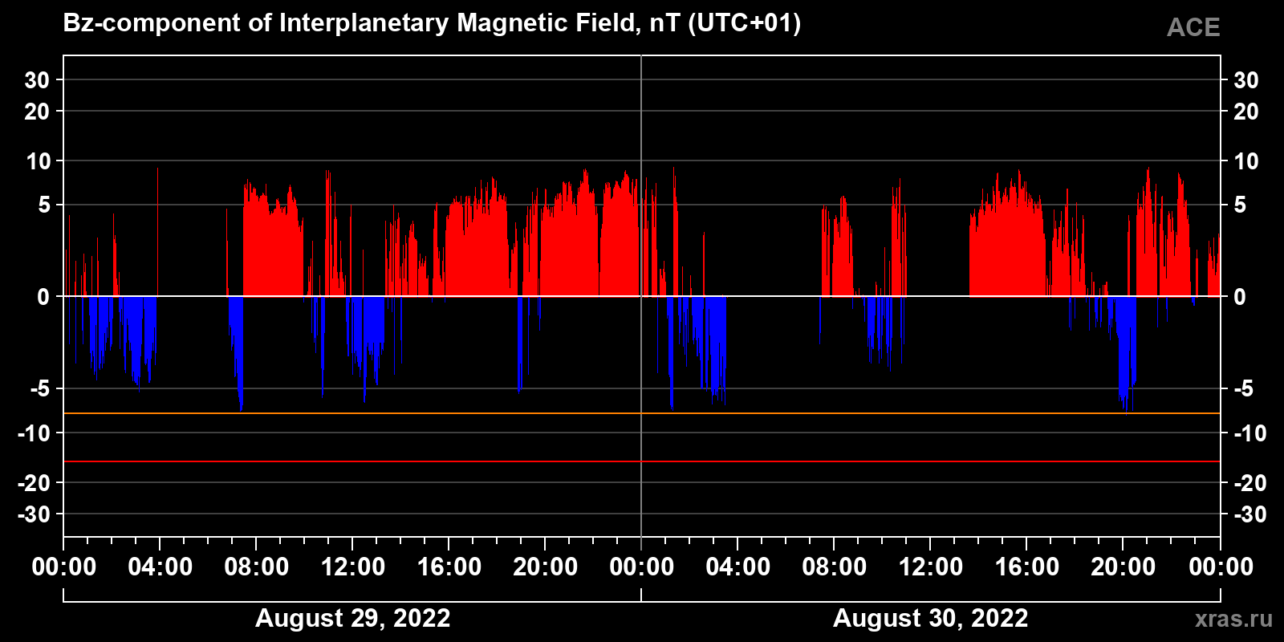
Task: Click the white zero baseline of the chart
Action: pos(642,296)
